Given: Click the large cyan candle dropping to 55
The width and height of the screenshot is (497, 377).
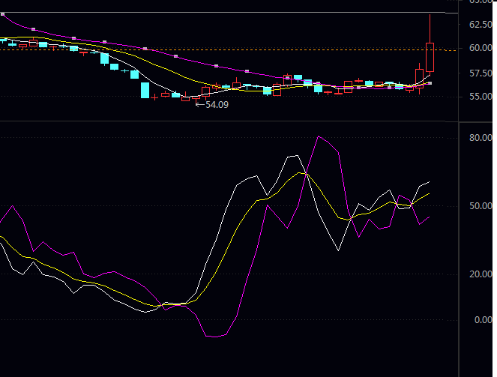Looking at the screenshot, I should (145, 90).
